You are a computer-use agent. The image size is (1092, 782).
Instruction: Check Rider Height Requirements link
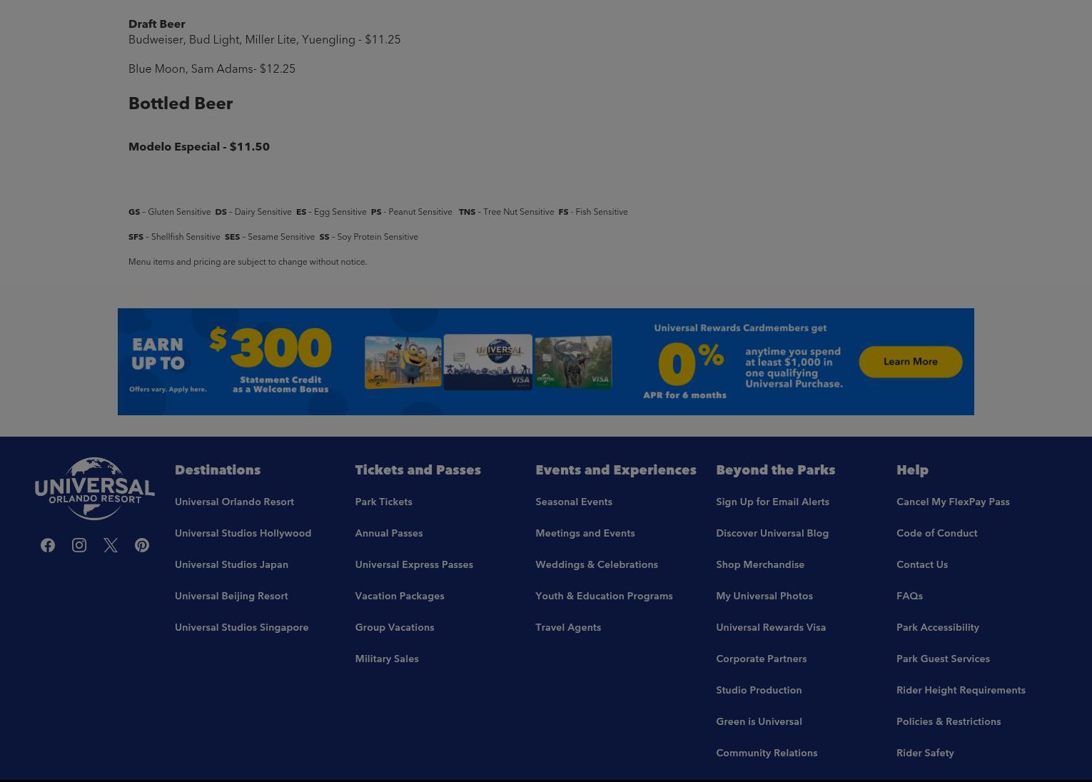point(961,691)
